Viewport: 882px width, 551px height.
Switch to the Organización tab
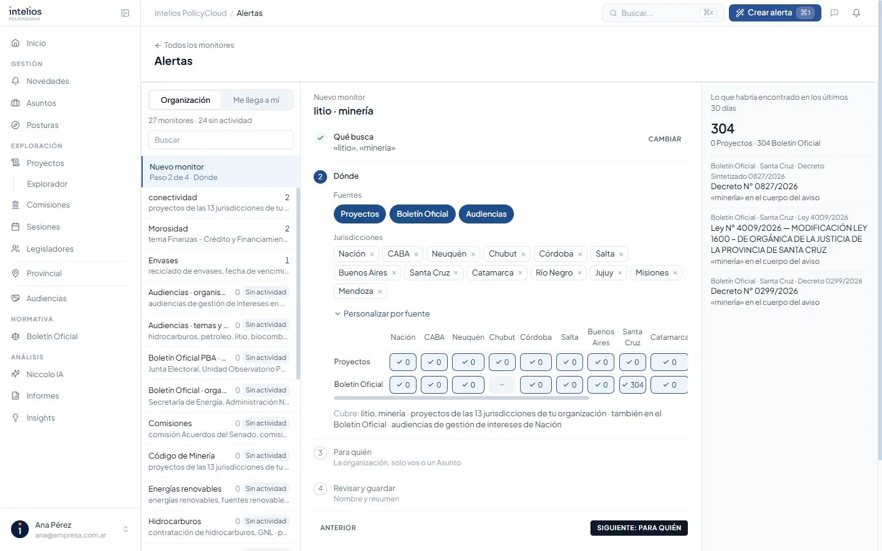coord(186,100)
